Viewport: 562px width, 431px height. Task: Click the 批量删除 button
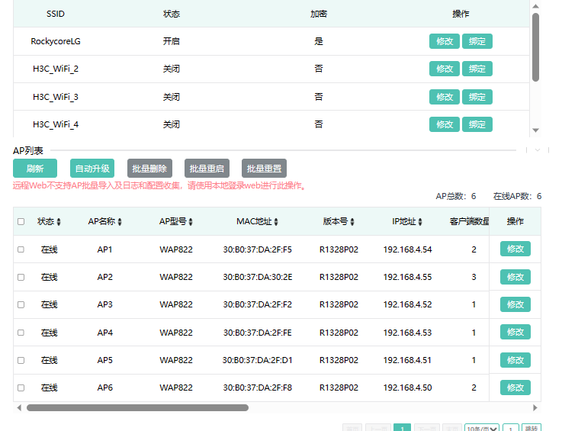point(149,168)
